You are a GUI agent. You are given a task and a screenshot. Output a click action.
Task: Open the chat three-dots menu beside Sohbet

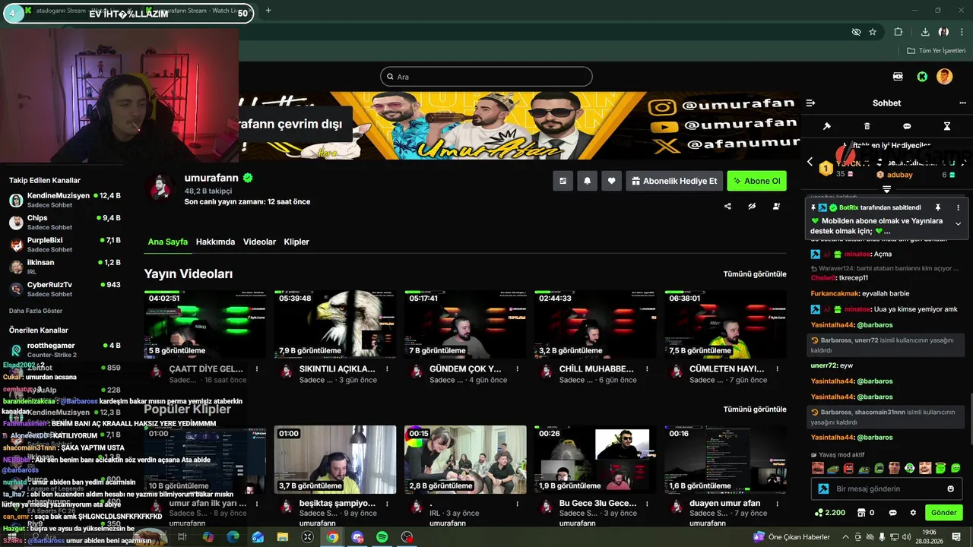962,103
